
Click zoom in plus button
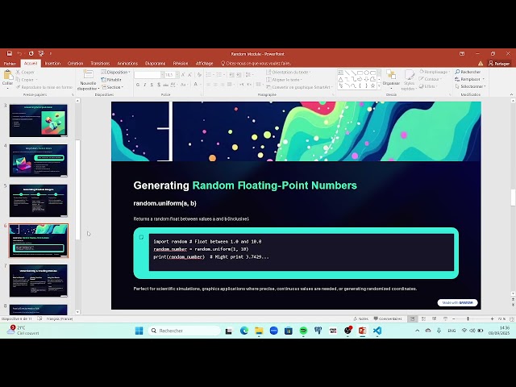click(492, 318)
